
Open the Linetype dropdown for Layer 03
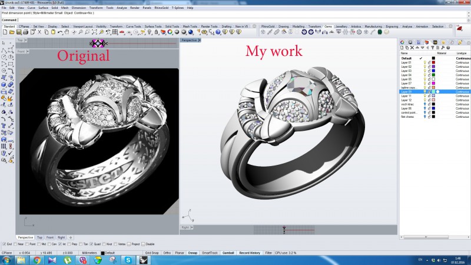(x=462, y=71)
